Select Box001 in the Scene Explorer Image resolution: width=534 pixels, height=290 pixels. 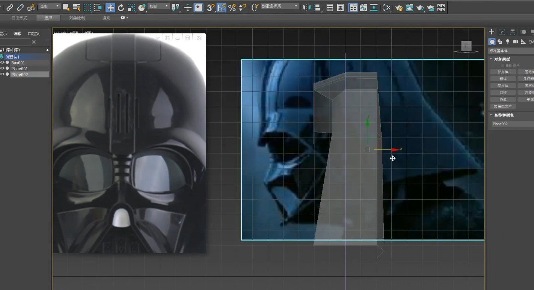pos(18,63)
